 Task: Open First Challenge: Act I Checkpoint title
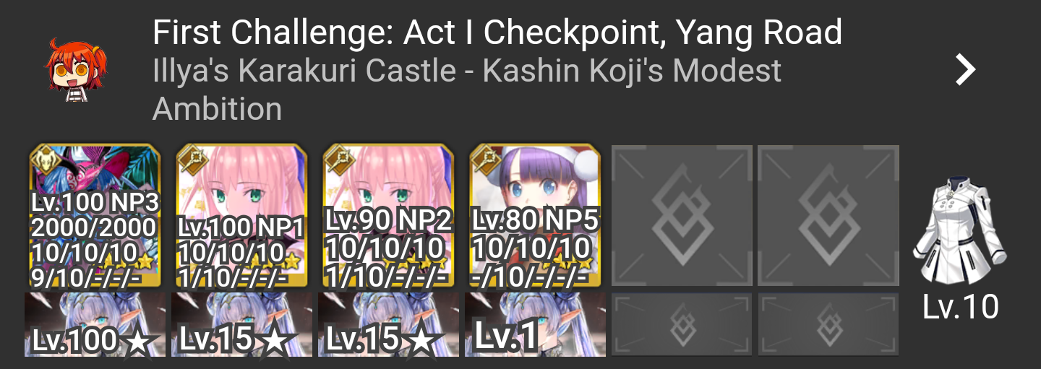click(497, 32)
